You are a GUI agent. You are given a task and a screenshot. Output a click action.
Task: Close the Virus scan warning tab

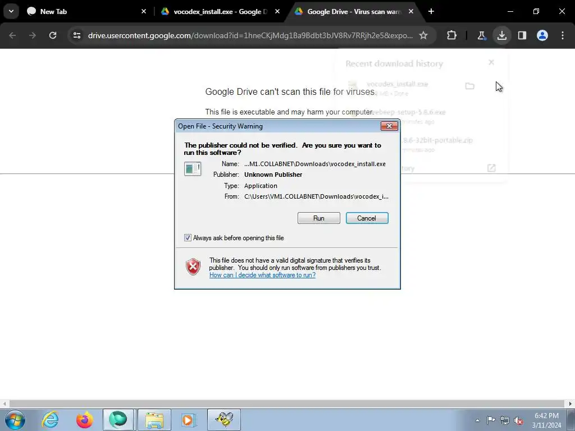coord(411,11)
